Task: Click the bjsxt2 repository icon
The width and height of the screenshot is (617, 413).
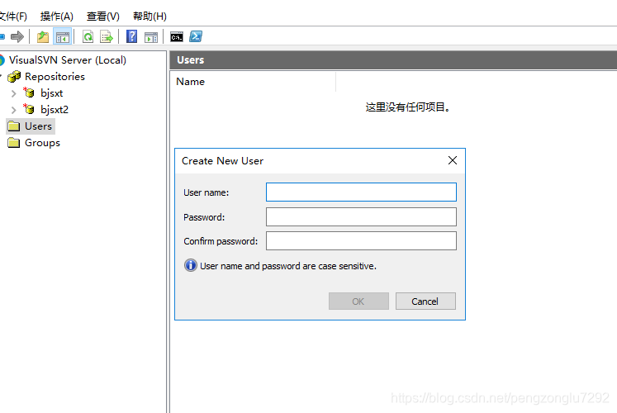Action: (x=29, y=109)
